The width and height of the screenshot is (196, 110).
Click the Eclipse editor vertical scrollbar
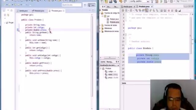click(92, 56)
